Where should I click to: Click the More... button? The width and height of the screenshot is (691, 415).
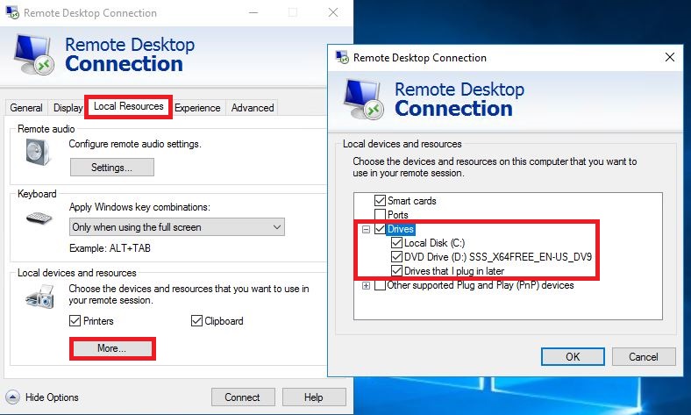112,348
